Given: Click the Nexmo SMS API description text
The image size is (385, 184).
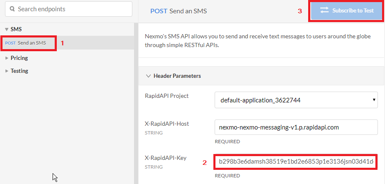Looking at the screenshot, I should click(x=258, y=41).
